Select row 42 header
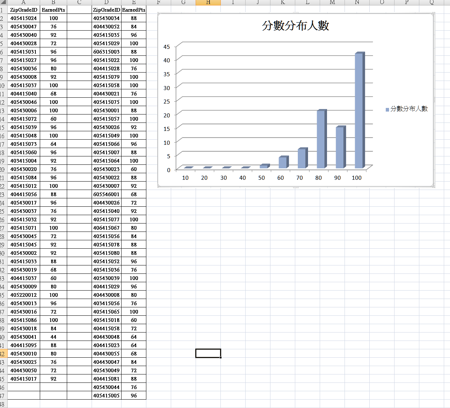The width and height of the screenshot is (450, 408). coord(3,354)
